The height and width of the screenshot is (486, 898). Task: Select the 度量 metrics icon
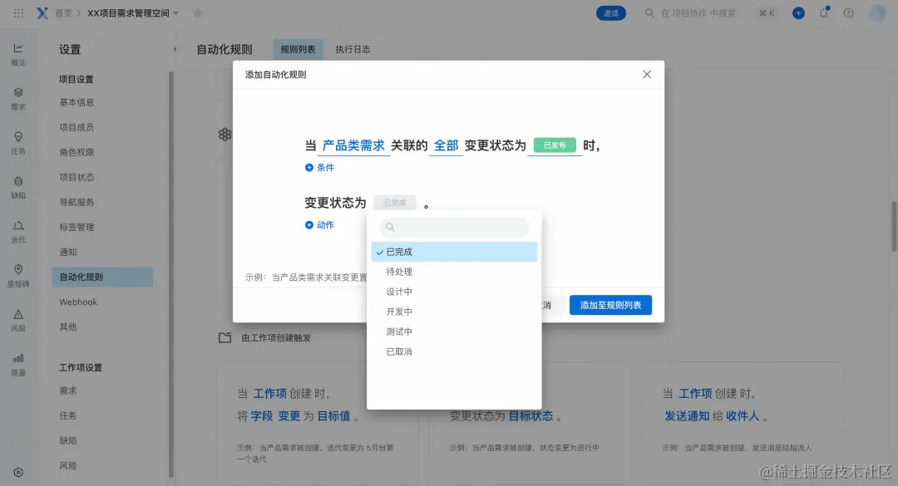18,366
